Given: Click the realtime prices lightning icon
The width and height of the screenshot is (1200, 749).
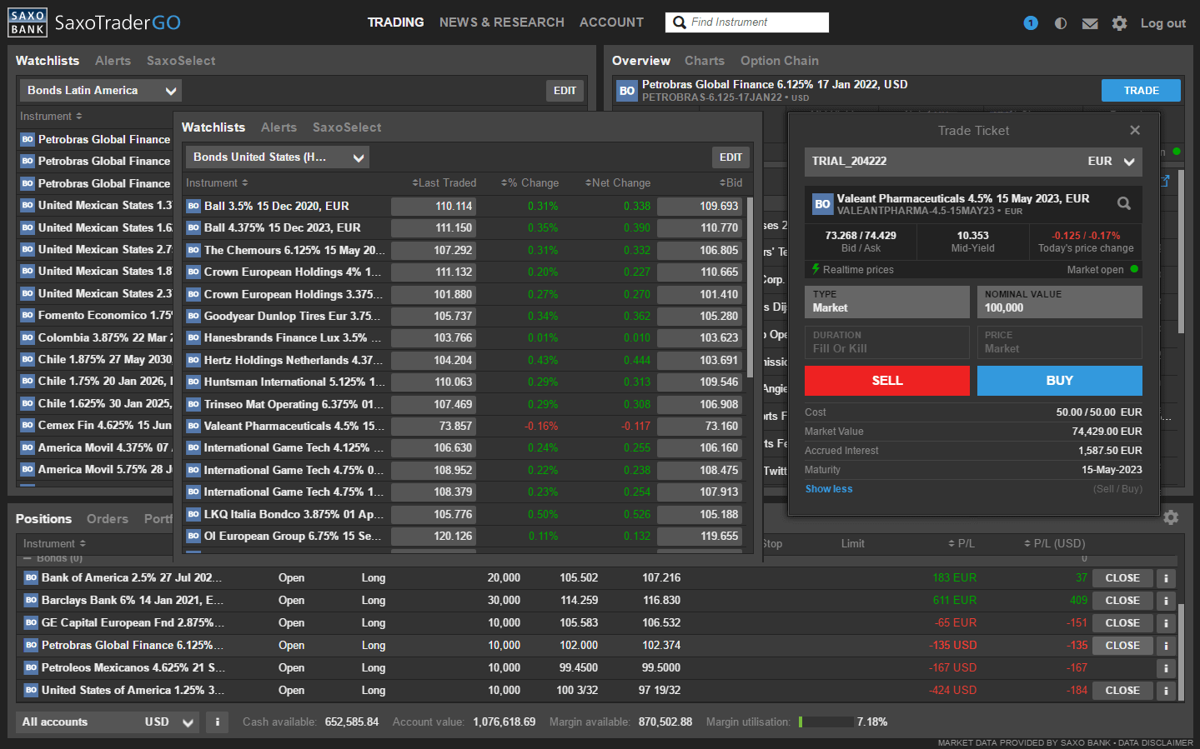Looking at the screenshot, I should (816, 269).
